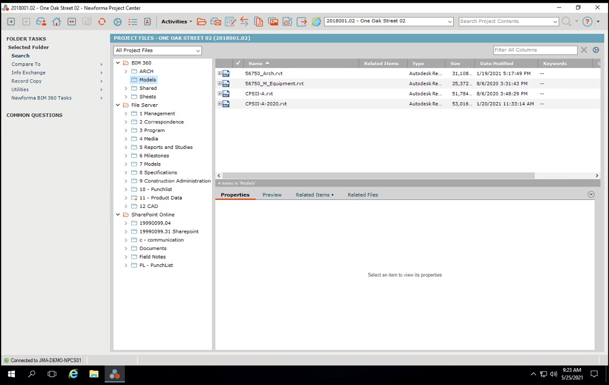The height and width of the screenshot is (385, 609).
Task: Open the Windows Start button
Action: pos(11,374)
